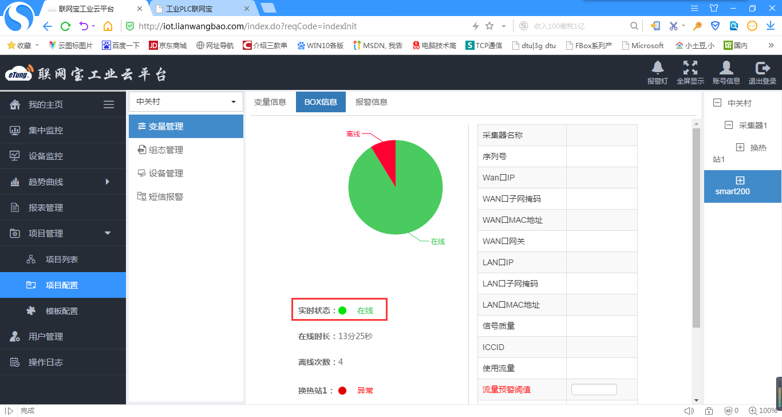This screenshot has height=417, width=782.
Task: Open 京东商城 bookmark
Action: pyautogui.click(x=168, y=45)
